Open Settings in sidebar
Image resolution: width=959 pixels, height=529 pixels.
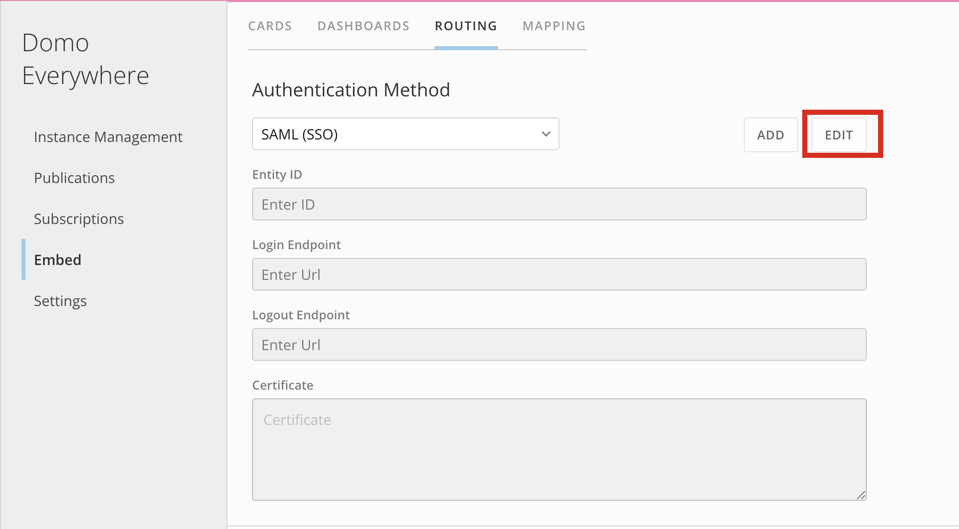click(60, 301)
